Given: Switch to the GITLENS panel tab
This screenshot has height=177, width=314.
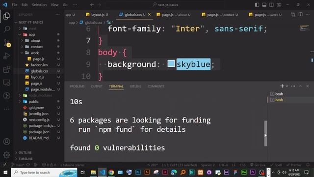Looking at the screenshot, I should [x=135, y=87].
